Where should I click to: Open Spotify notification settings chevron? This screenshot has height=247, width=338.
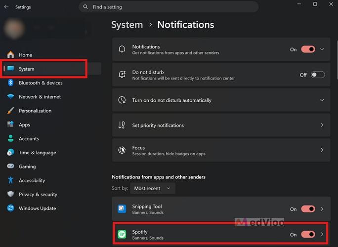(322, 234)
